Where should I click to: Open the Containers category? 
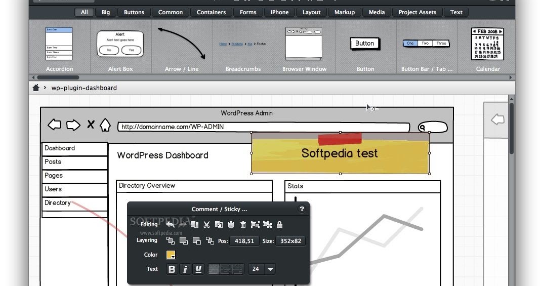tap(212, 12)
